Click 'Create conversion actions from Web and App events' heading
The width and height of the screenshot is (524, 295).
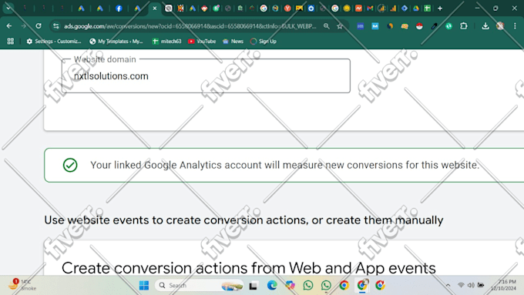(x=249, y=268)
